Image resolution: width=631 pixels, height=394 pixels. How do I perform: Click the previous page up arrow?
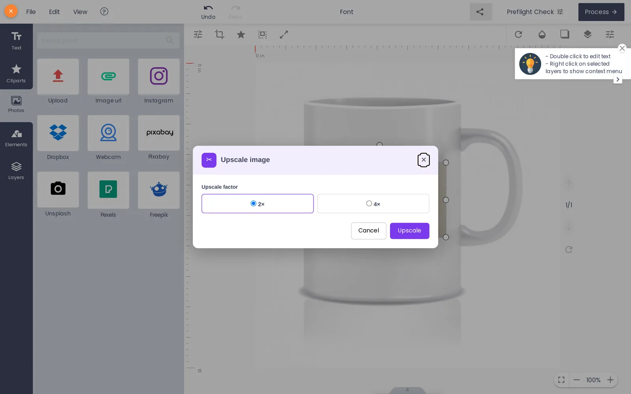click(x=569, y=183)
